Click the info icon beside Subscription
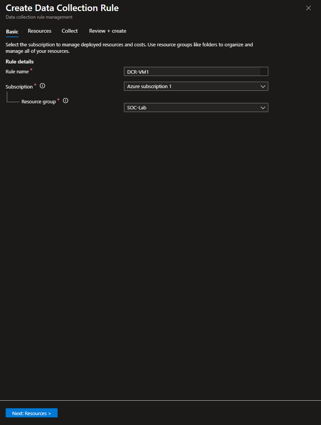Image resolution: width=321 pixels, height=425 pixels. (42, 86)
